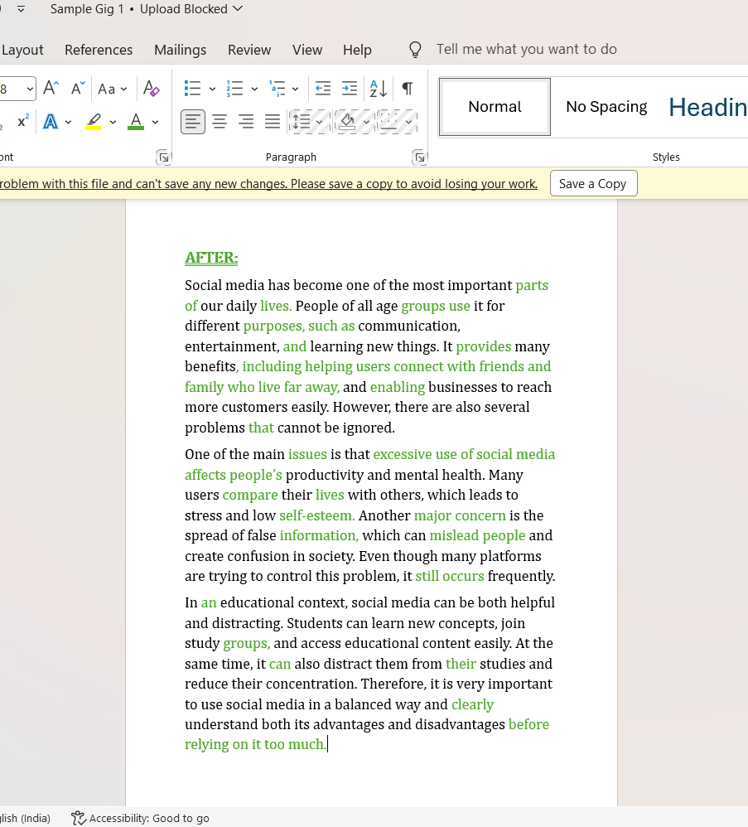This screenshot has width=748, height=827.
Task: Select the View tab
Action: point(307,50)
